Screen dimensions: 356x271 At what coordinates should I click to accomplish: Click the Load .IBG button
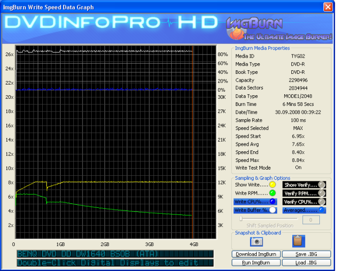click(307, 263)
